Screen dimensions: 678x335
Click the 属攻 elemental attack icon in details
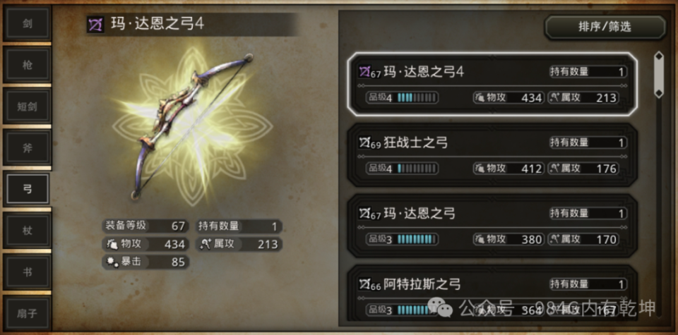coord(205,244)
